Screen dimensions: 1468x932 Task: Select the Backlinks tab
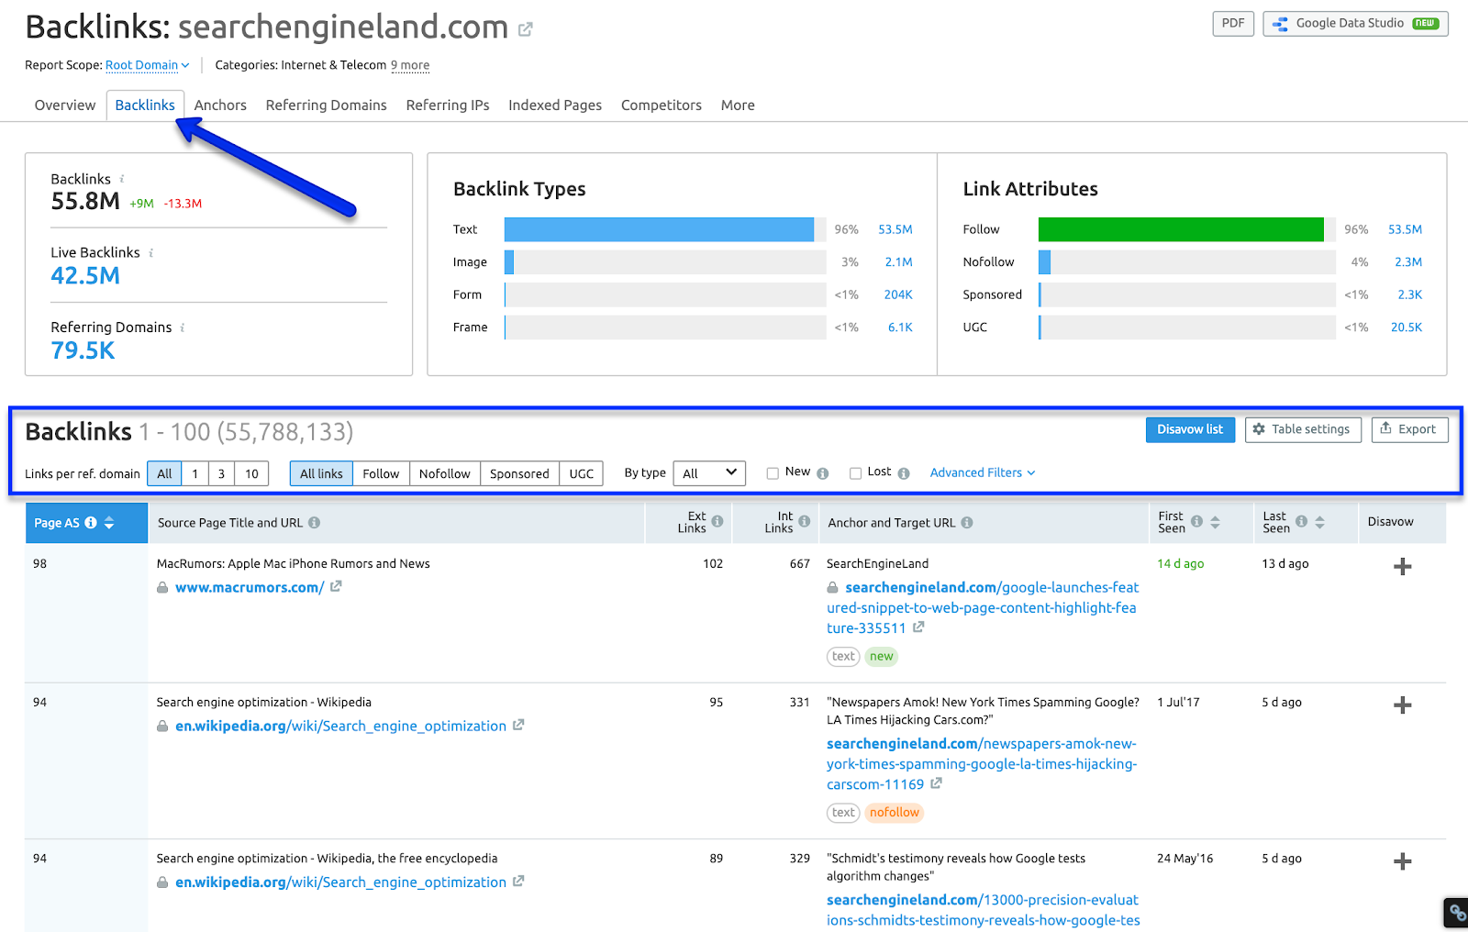coord(145,105)
